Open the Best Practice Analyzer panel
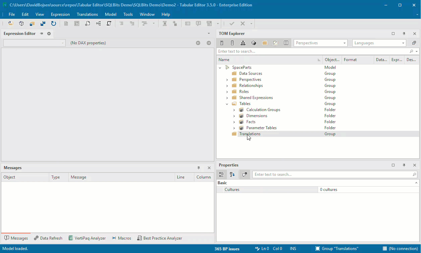Viewport: 421px width, 253px height. pyautogui.click(x=160, y=238)
